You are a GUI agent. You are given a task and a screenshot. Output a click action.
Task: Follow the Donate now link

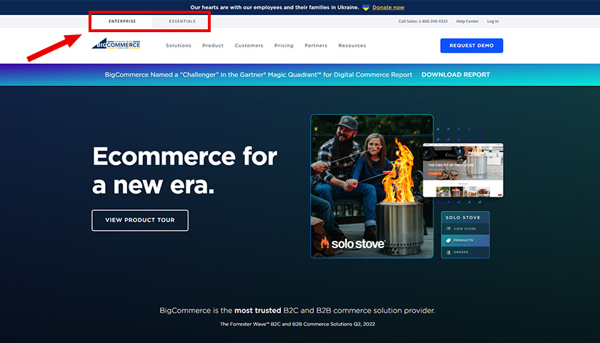tap(388, 7)
